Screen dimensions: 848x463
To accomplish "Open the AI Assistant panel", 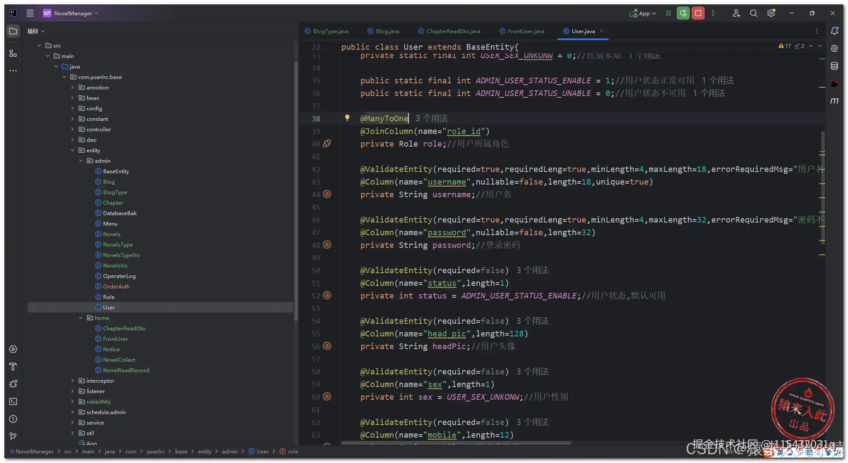I will coord(834,48).
